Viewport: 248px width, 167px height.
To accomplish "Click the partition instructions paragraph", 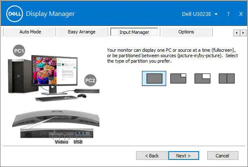I will 172,56.
